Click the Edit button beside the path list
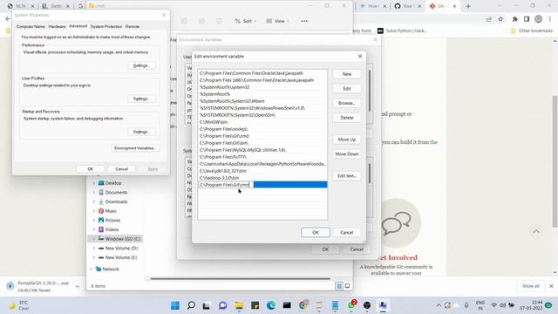 click(347, 89)
